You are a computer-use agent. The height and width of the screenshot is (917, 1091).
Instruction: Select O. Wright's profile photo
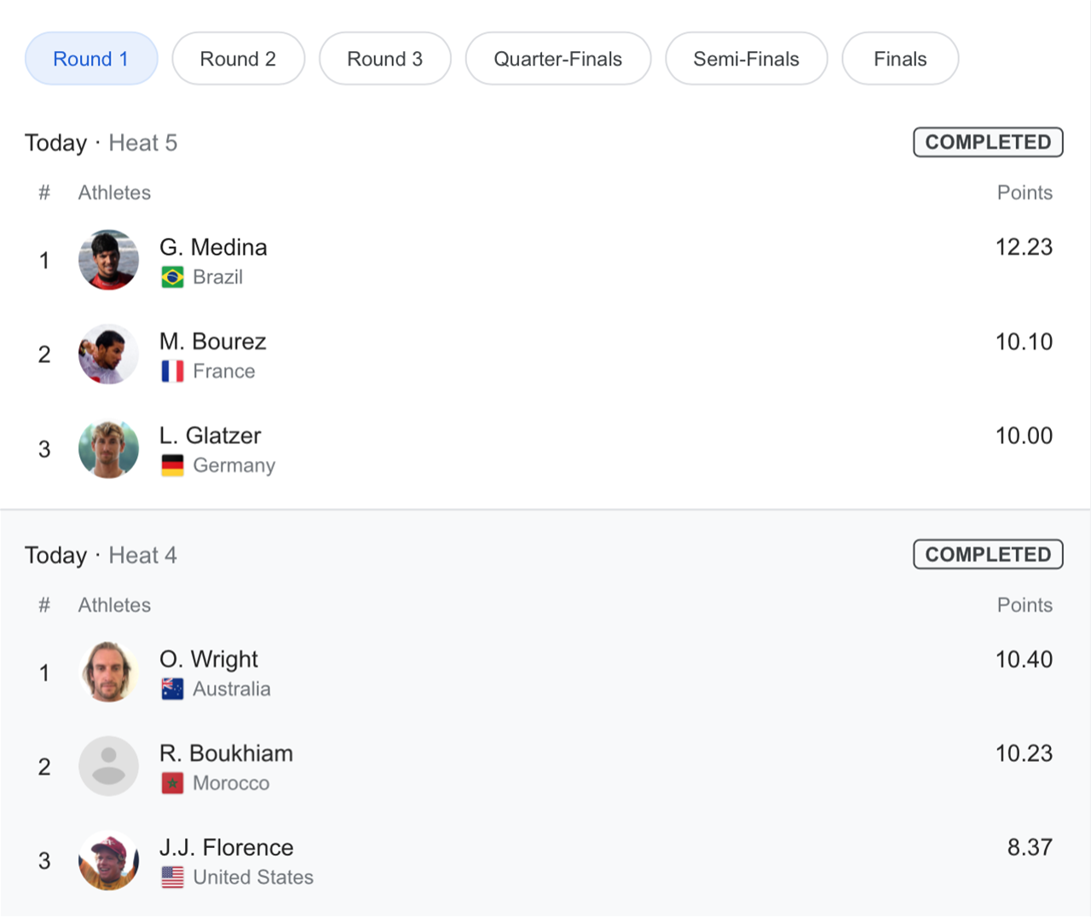[108, 672]
